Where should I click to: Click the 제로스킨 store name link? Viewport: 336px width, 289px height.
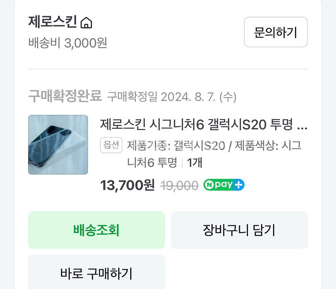[52, 22]
